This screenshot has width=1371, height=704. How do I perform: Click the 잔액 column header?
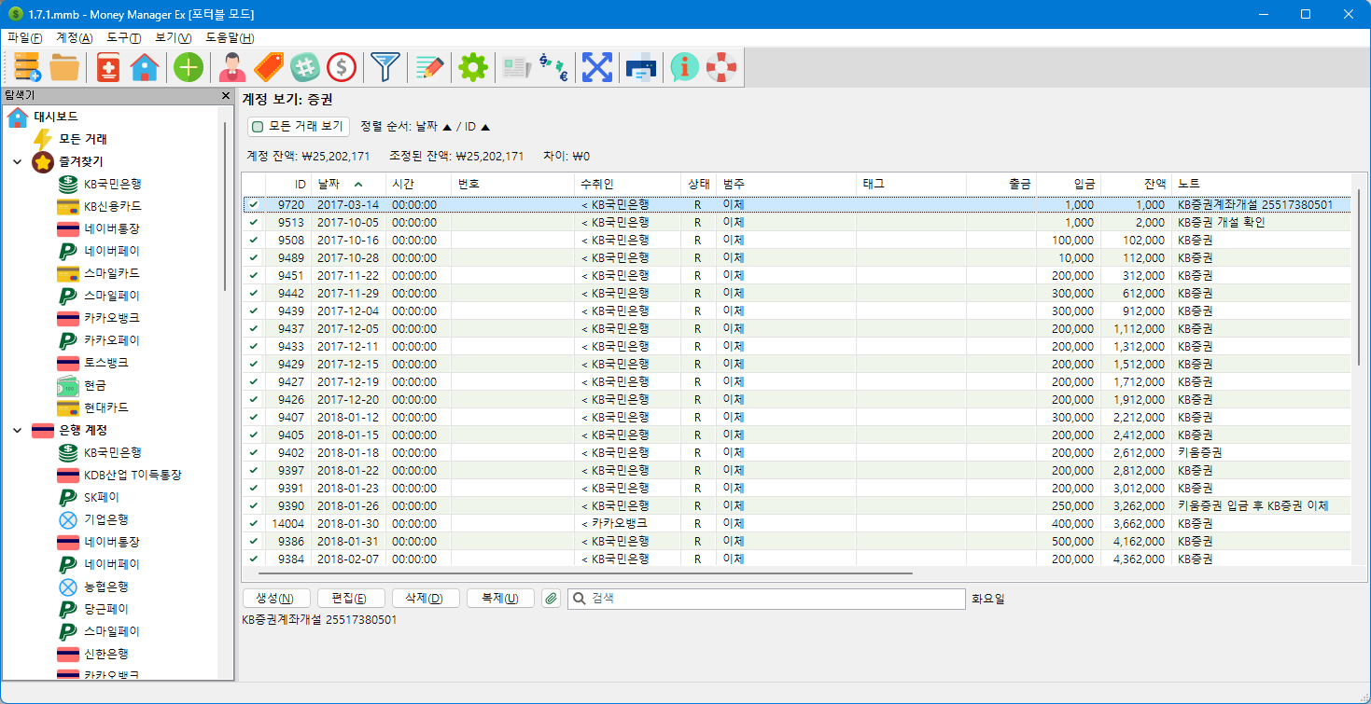[1136, 184]
